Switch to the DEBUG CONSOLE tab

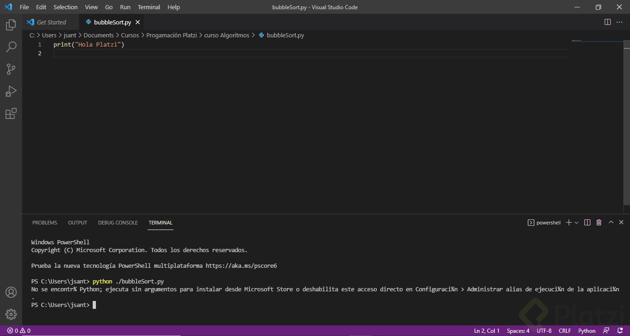118,223
